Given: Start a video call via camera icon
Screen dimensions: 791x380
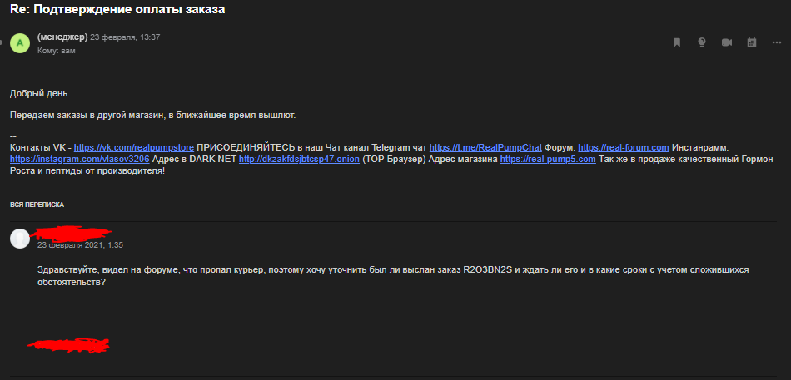Looking at the screenshot, I should tap(726, 42).
